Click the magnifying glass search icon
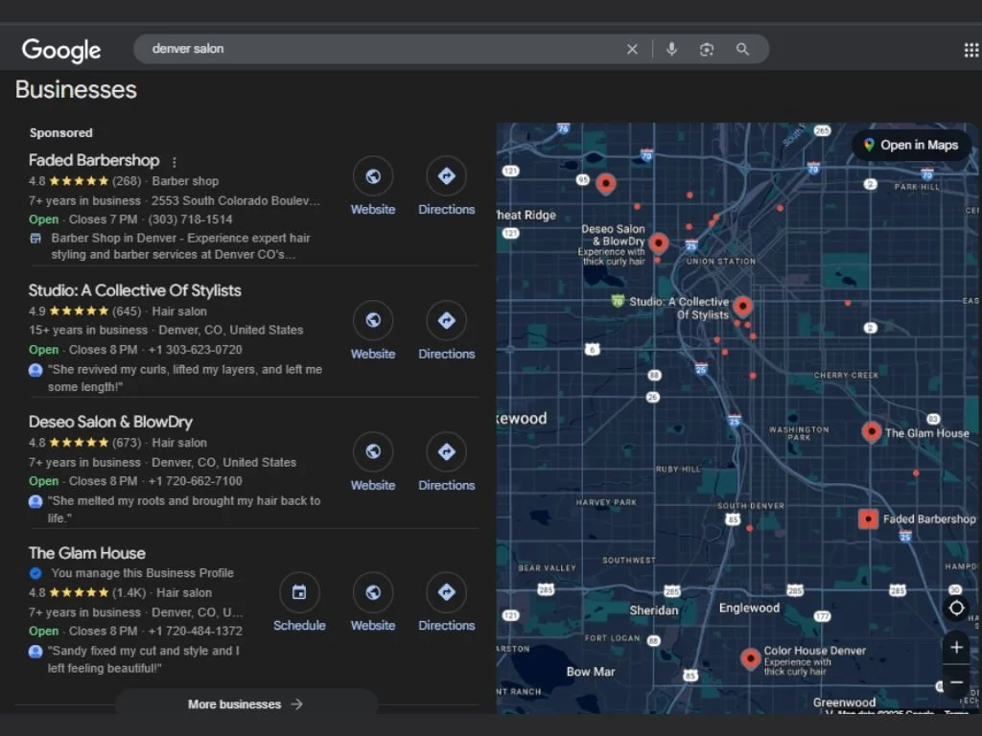The width and height of the screenshot is (982, 736). 742,49
